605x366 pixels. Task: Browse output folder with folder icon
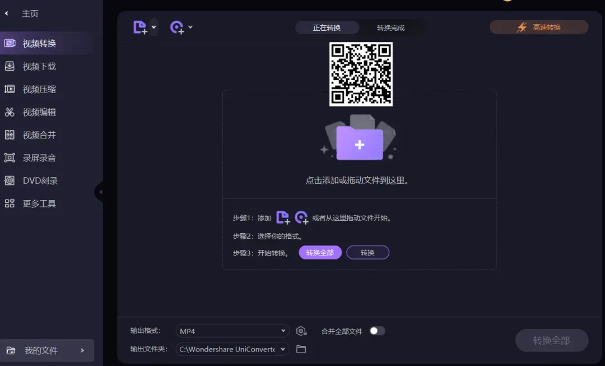pyautogui.click(x=301, y=349)
